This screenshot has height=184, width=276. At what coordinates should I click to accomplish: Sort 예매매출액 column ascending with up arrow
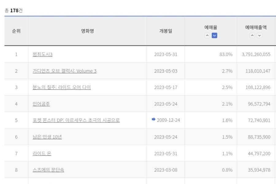[x=252, y=36]
